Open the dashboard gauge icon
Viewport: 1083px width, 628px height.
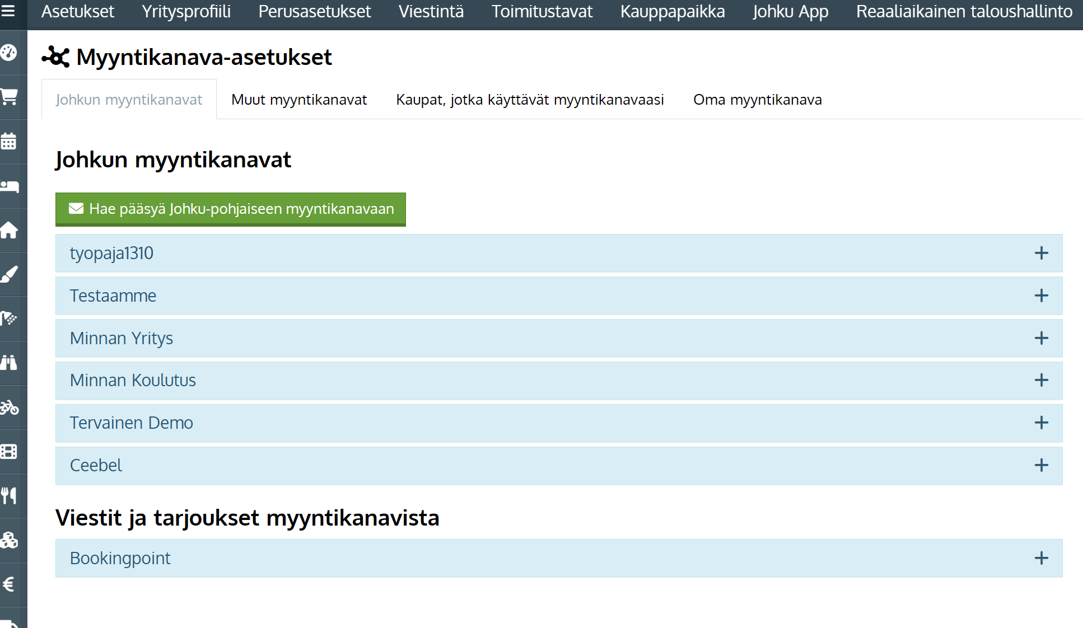[x=9, y=53]
